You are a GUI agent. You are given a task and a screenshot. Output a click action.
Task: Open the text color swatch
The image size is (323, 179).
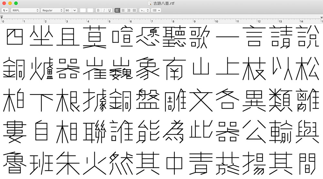point(83,10)
